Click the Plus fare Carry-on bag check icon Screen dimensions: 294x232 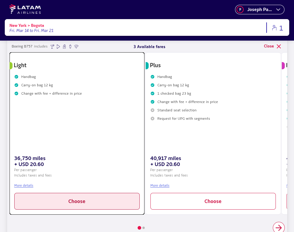(x=153, y=85)
